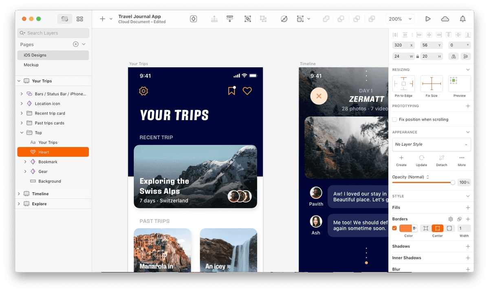Click the Mask toolbar icon
The image size is (489, 292).
pyautogui.click(x=284, y=19)
